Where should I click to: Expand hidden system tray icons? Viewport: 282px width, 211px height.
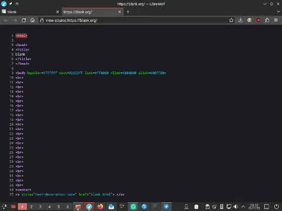pyautogui.click(x=243, y=206)
